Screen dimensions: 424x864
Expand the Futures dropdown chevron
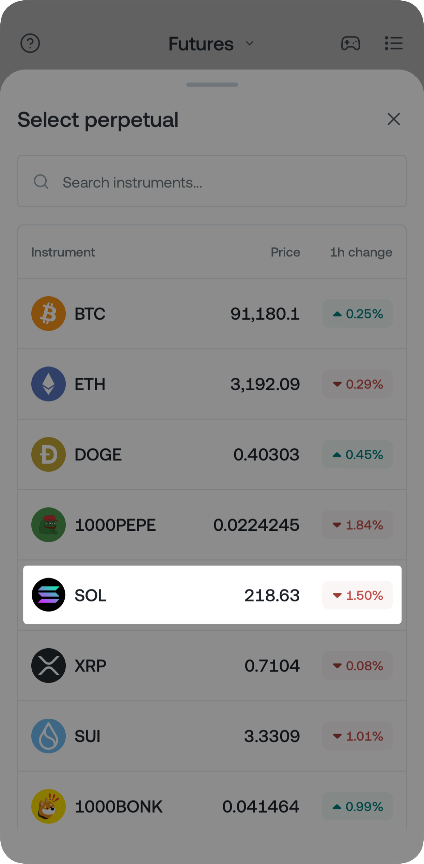(x=250, y=43)
